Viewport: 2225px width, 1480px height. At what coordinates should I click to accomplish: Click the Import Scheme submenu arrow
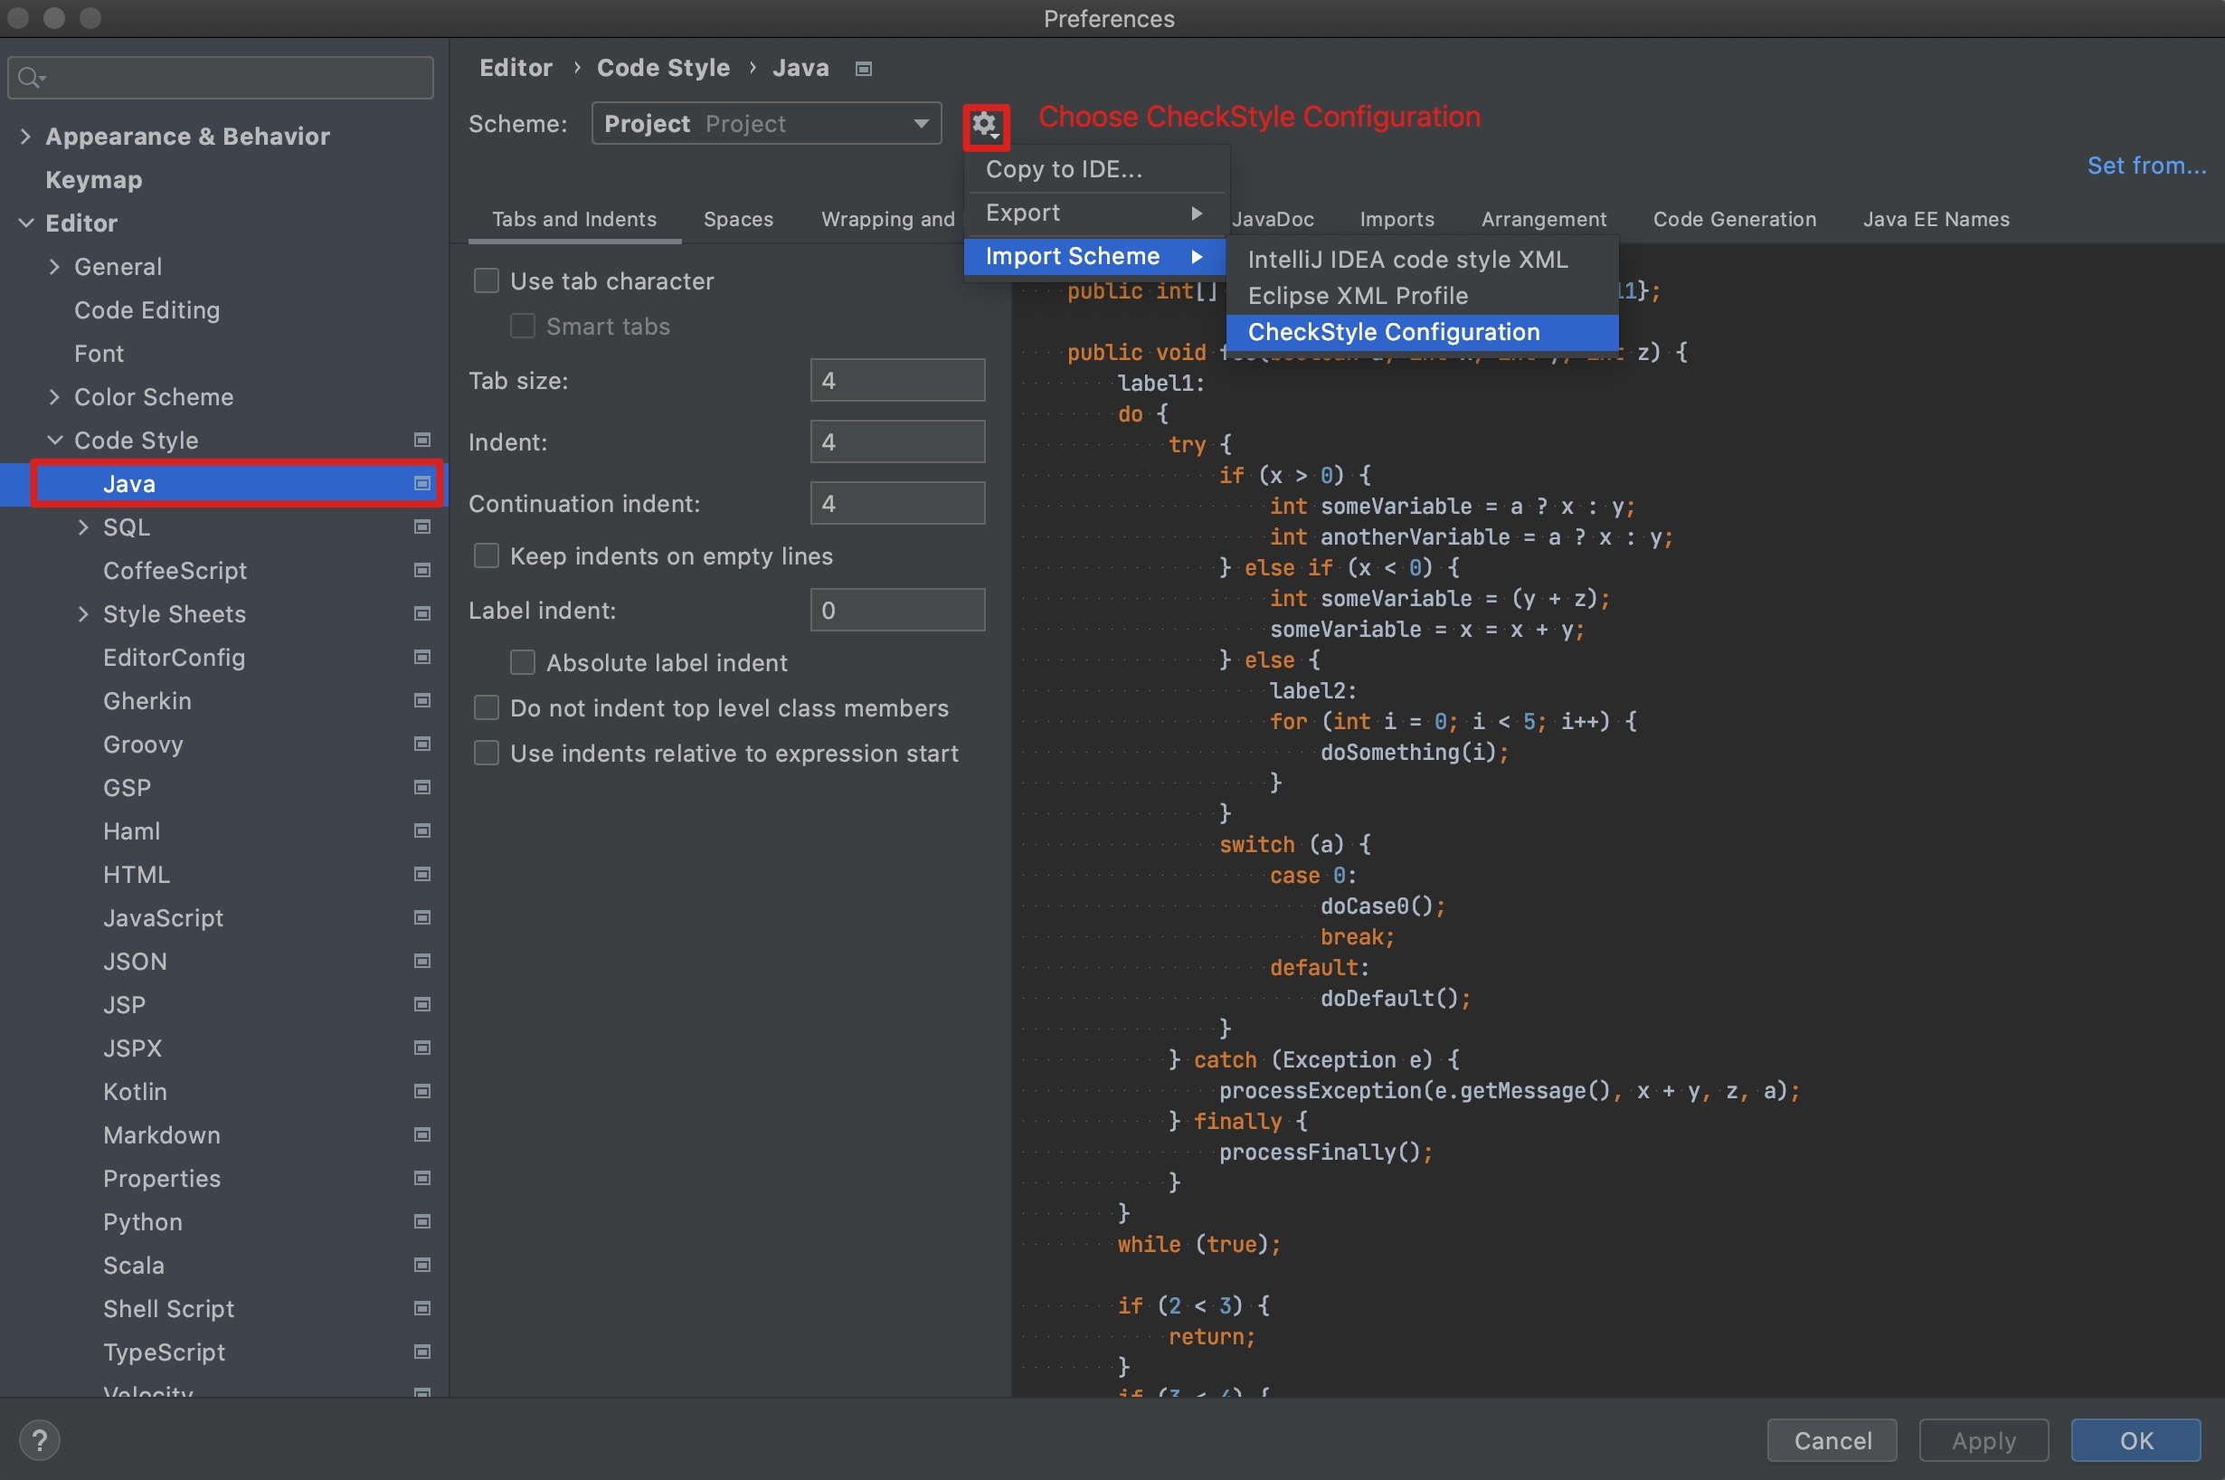[x=1200, y=256]
